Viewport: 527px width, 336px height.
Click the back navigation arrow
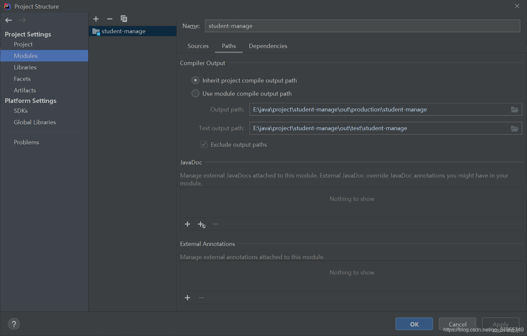[x=9, y=20]
